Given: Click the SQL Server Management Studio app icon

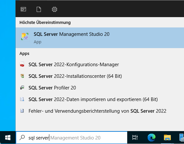Looking at the screenshot, I should pyautogui.click(x=25, y=36).
